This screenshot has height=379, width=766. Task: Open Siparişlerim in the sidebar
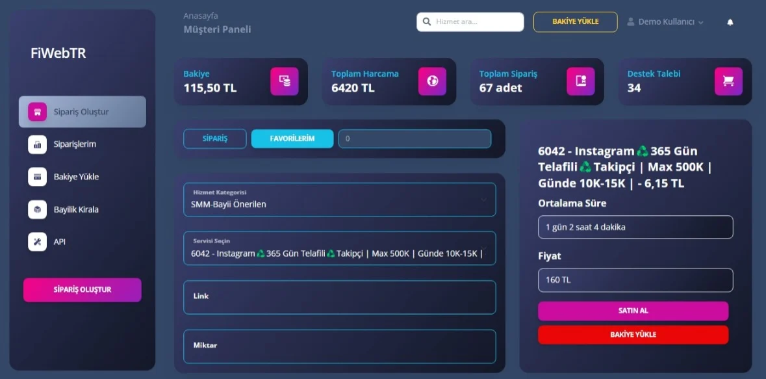(75, 144)
